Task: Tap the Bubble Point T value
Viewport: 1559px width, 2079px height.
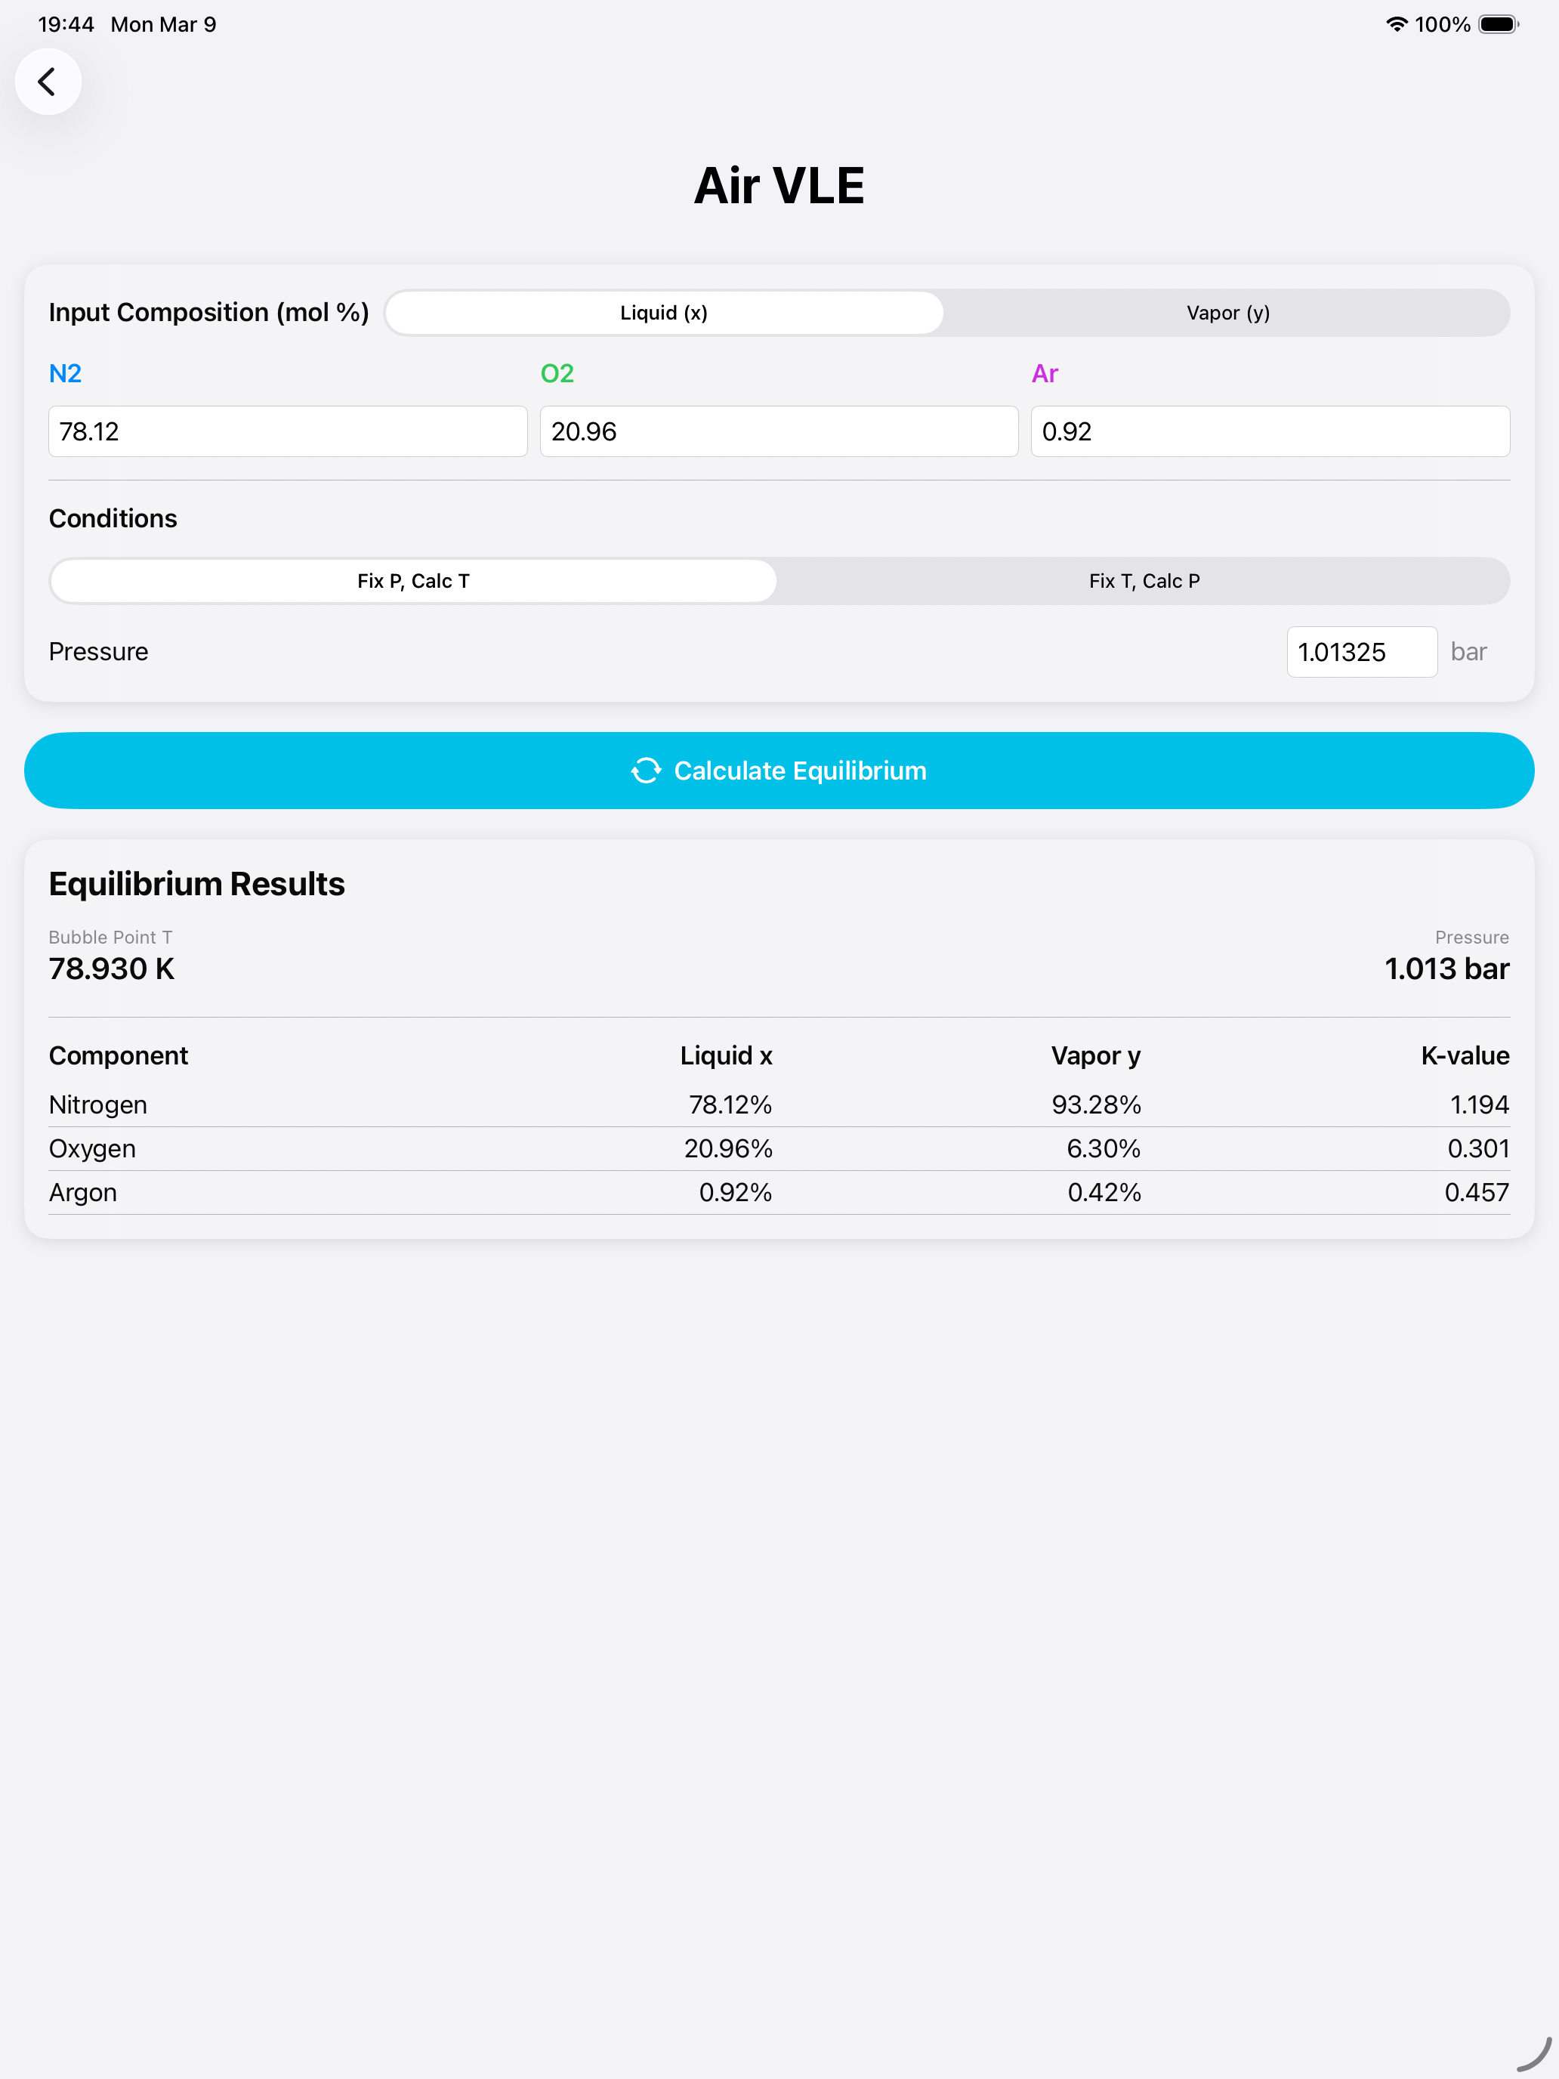Action: click(x=112, y=969)
